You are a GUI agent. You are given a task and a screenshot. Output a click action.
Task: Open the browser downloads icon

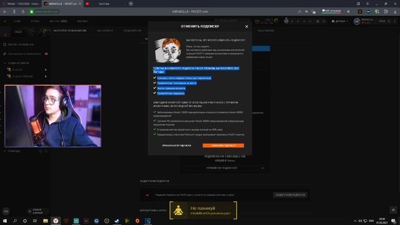click(395, 12)
